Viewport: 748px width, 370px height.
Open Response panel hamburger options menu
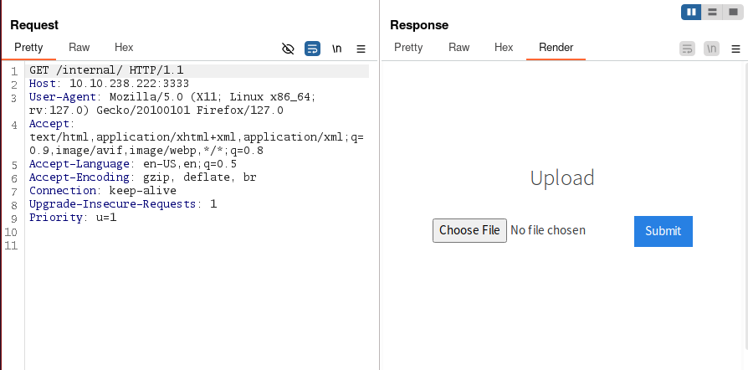pyautogui.click(x=735, y=49)
